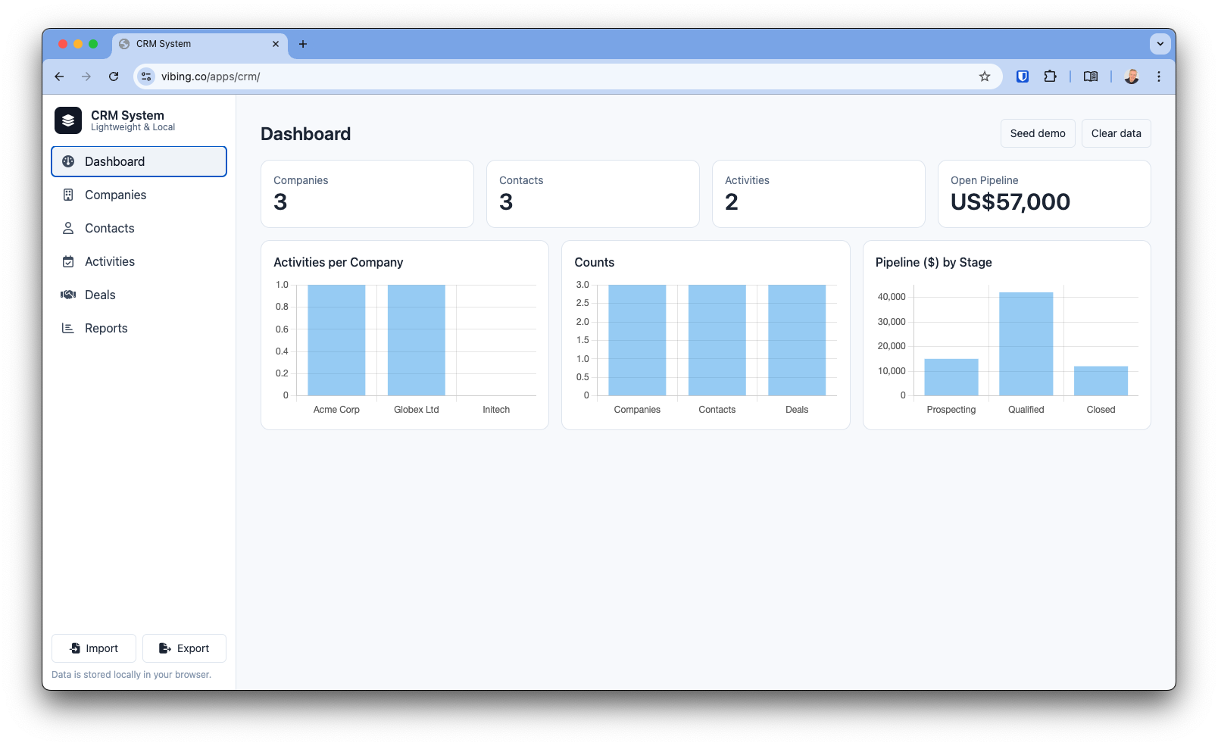The image size is (1218, 746).
Task: Select the Dashboard gauge icon
Action: [x=68, y=162]
